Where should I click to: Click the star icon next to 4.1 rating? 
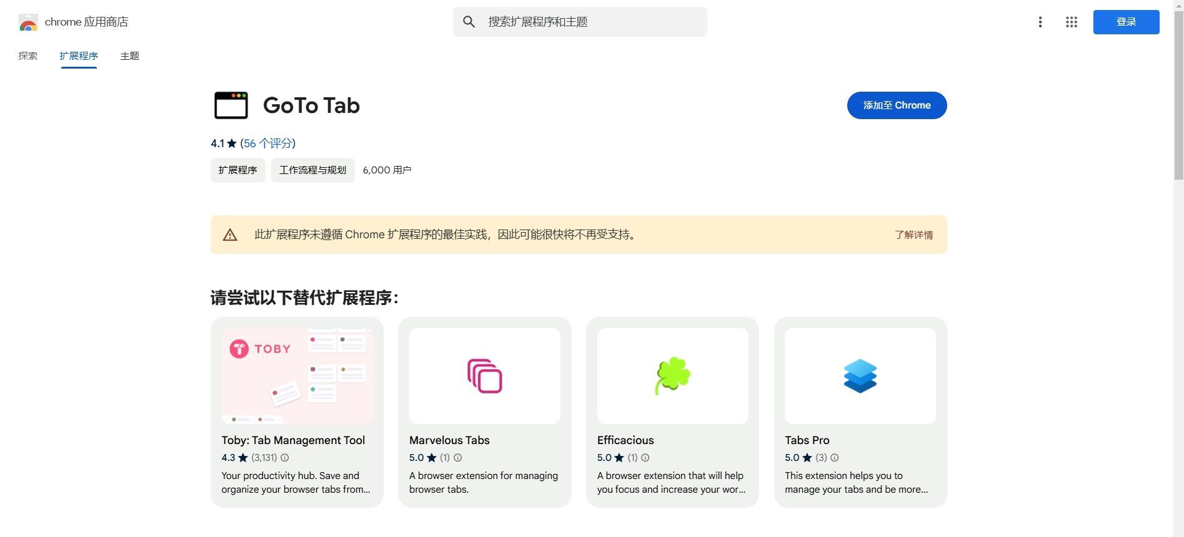click(x=232, y=143)
